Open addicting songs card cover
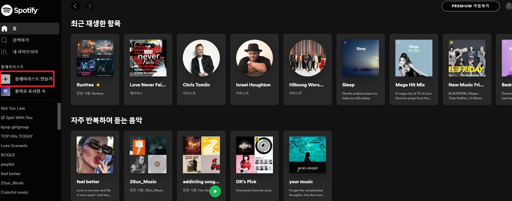The image size is (512, 201). (x=201, y=155)
